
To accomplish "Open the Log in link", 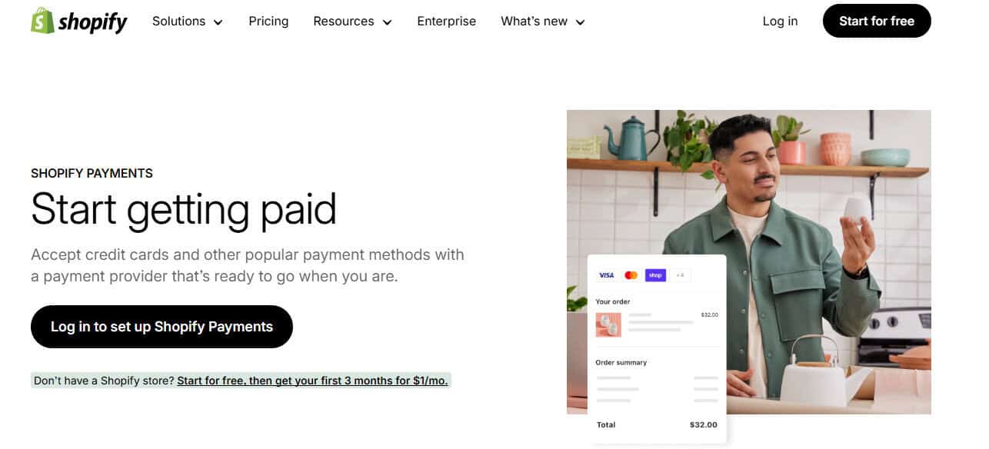I will [x=780, y=22].
